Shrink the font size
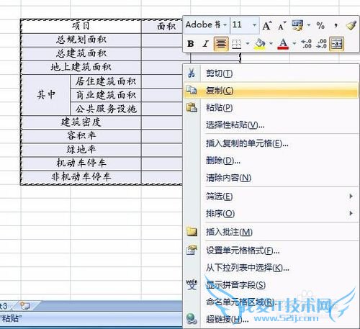Screen dimensions: 360x329 click(x=282, y=25)
